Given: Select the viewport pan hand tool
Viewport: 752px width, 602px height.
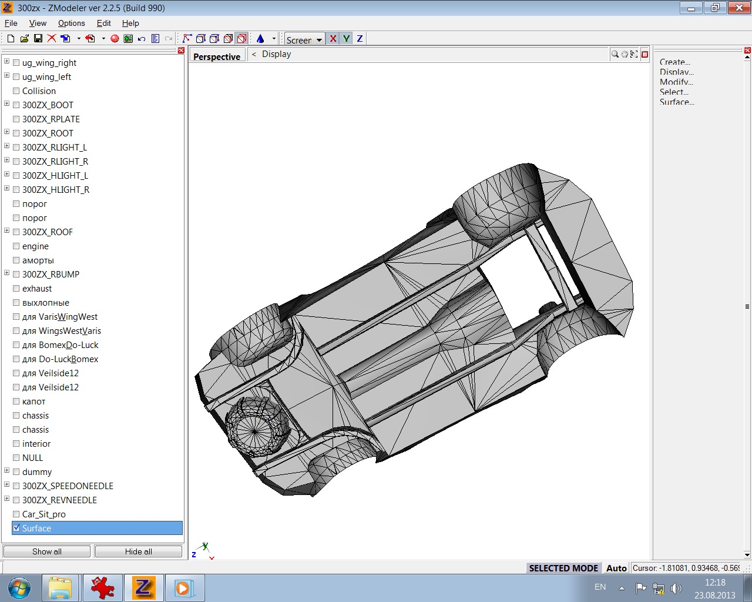Looking at the screenshot, I should click(x=624, y=54).
